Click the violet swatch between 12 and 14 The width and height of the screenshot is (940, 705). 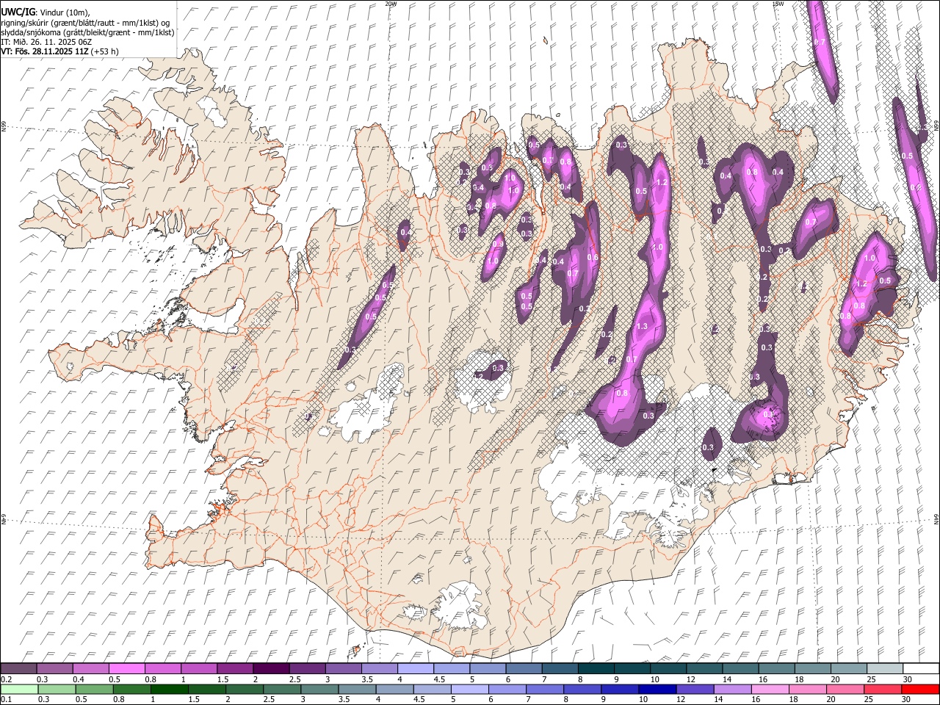(x=695, y=689)
